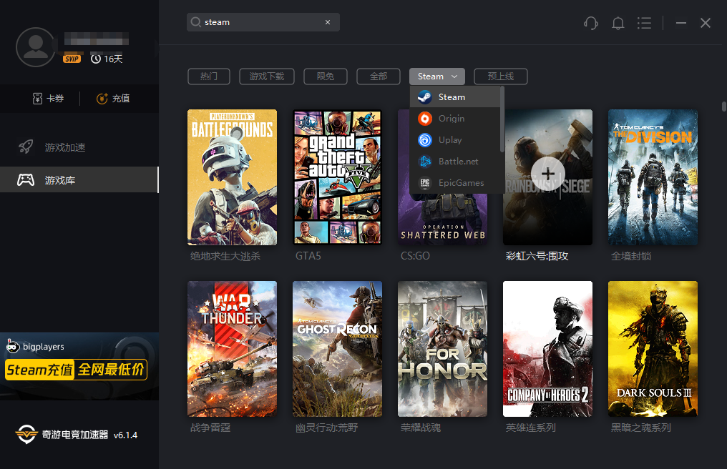This screenshot has height=469, width=727.
Task: Open the notifications bell
Action: click(618, 23)
